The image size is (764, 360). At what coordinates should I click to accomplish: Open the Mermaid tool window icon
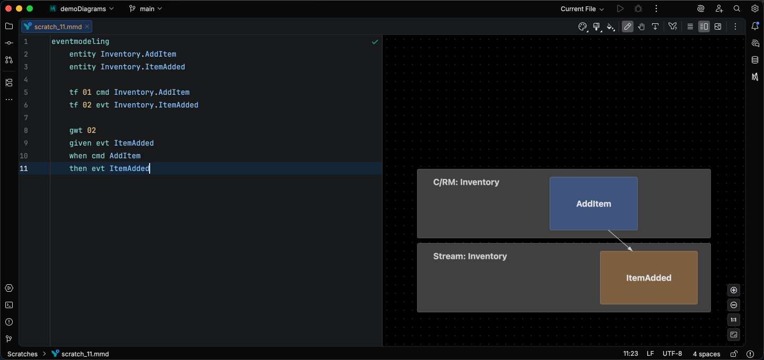(755, 77)
